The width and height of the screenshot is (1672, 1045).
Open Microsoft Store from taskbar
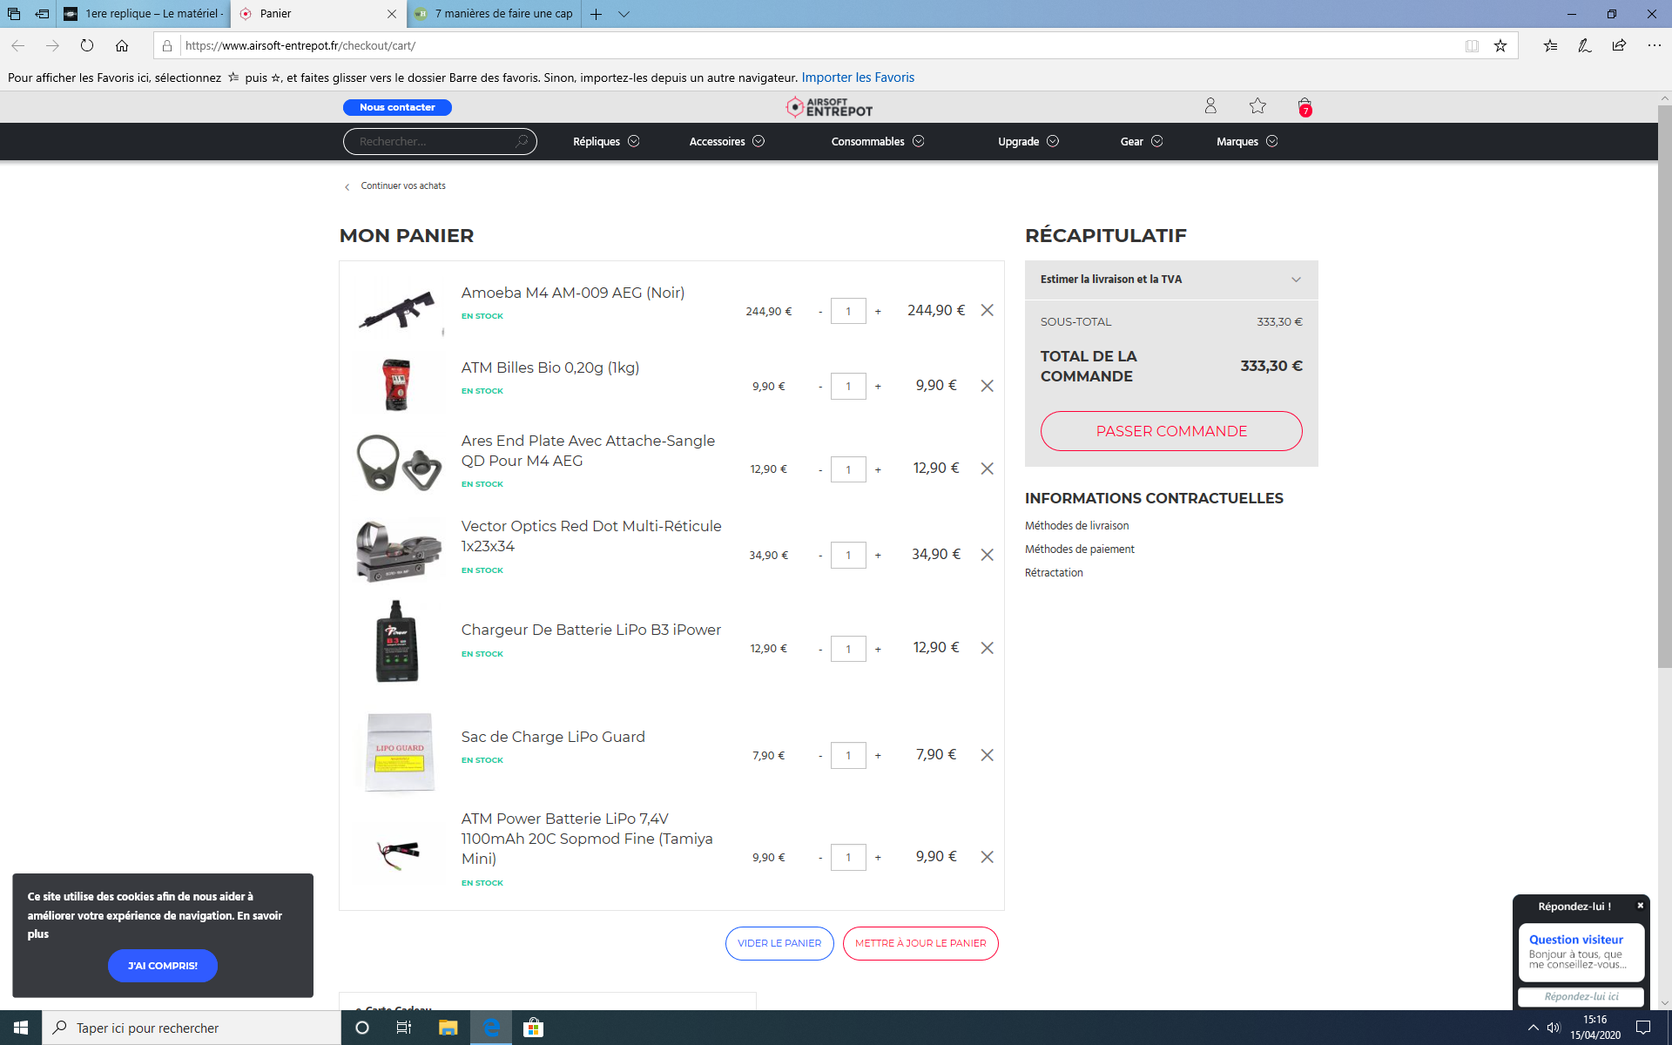tap(533, 1028)
